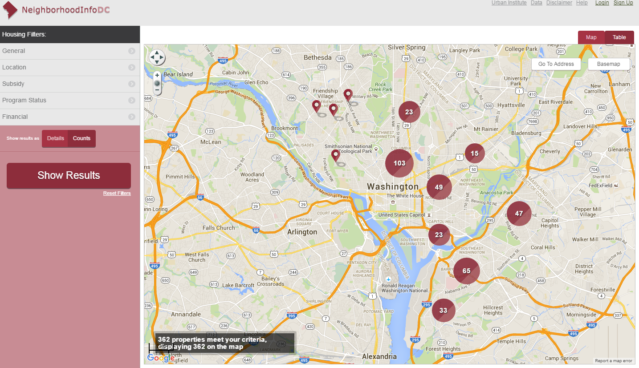Click the map zoom in plus
This screenshot has height=368, width=639.
(157, 75)
